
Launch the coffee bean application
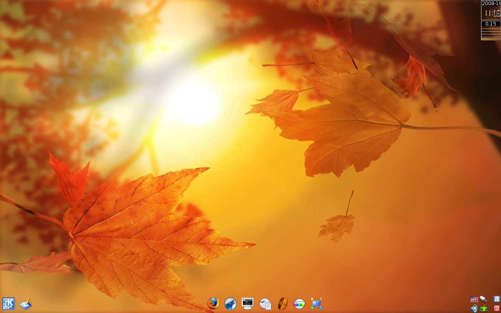pos(282,304)
